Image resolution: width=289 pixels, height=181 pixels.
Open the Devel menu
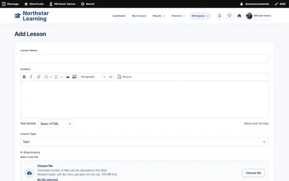point(88,4)
